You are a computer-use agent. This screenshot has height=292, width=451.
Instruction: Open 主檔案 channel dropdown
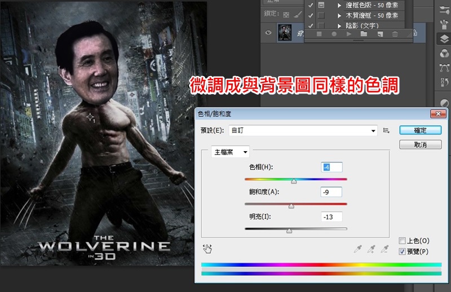(x=230, y=152)
